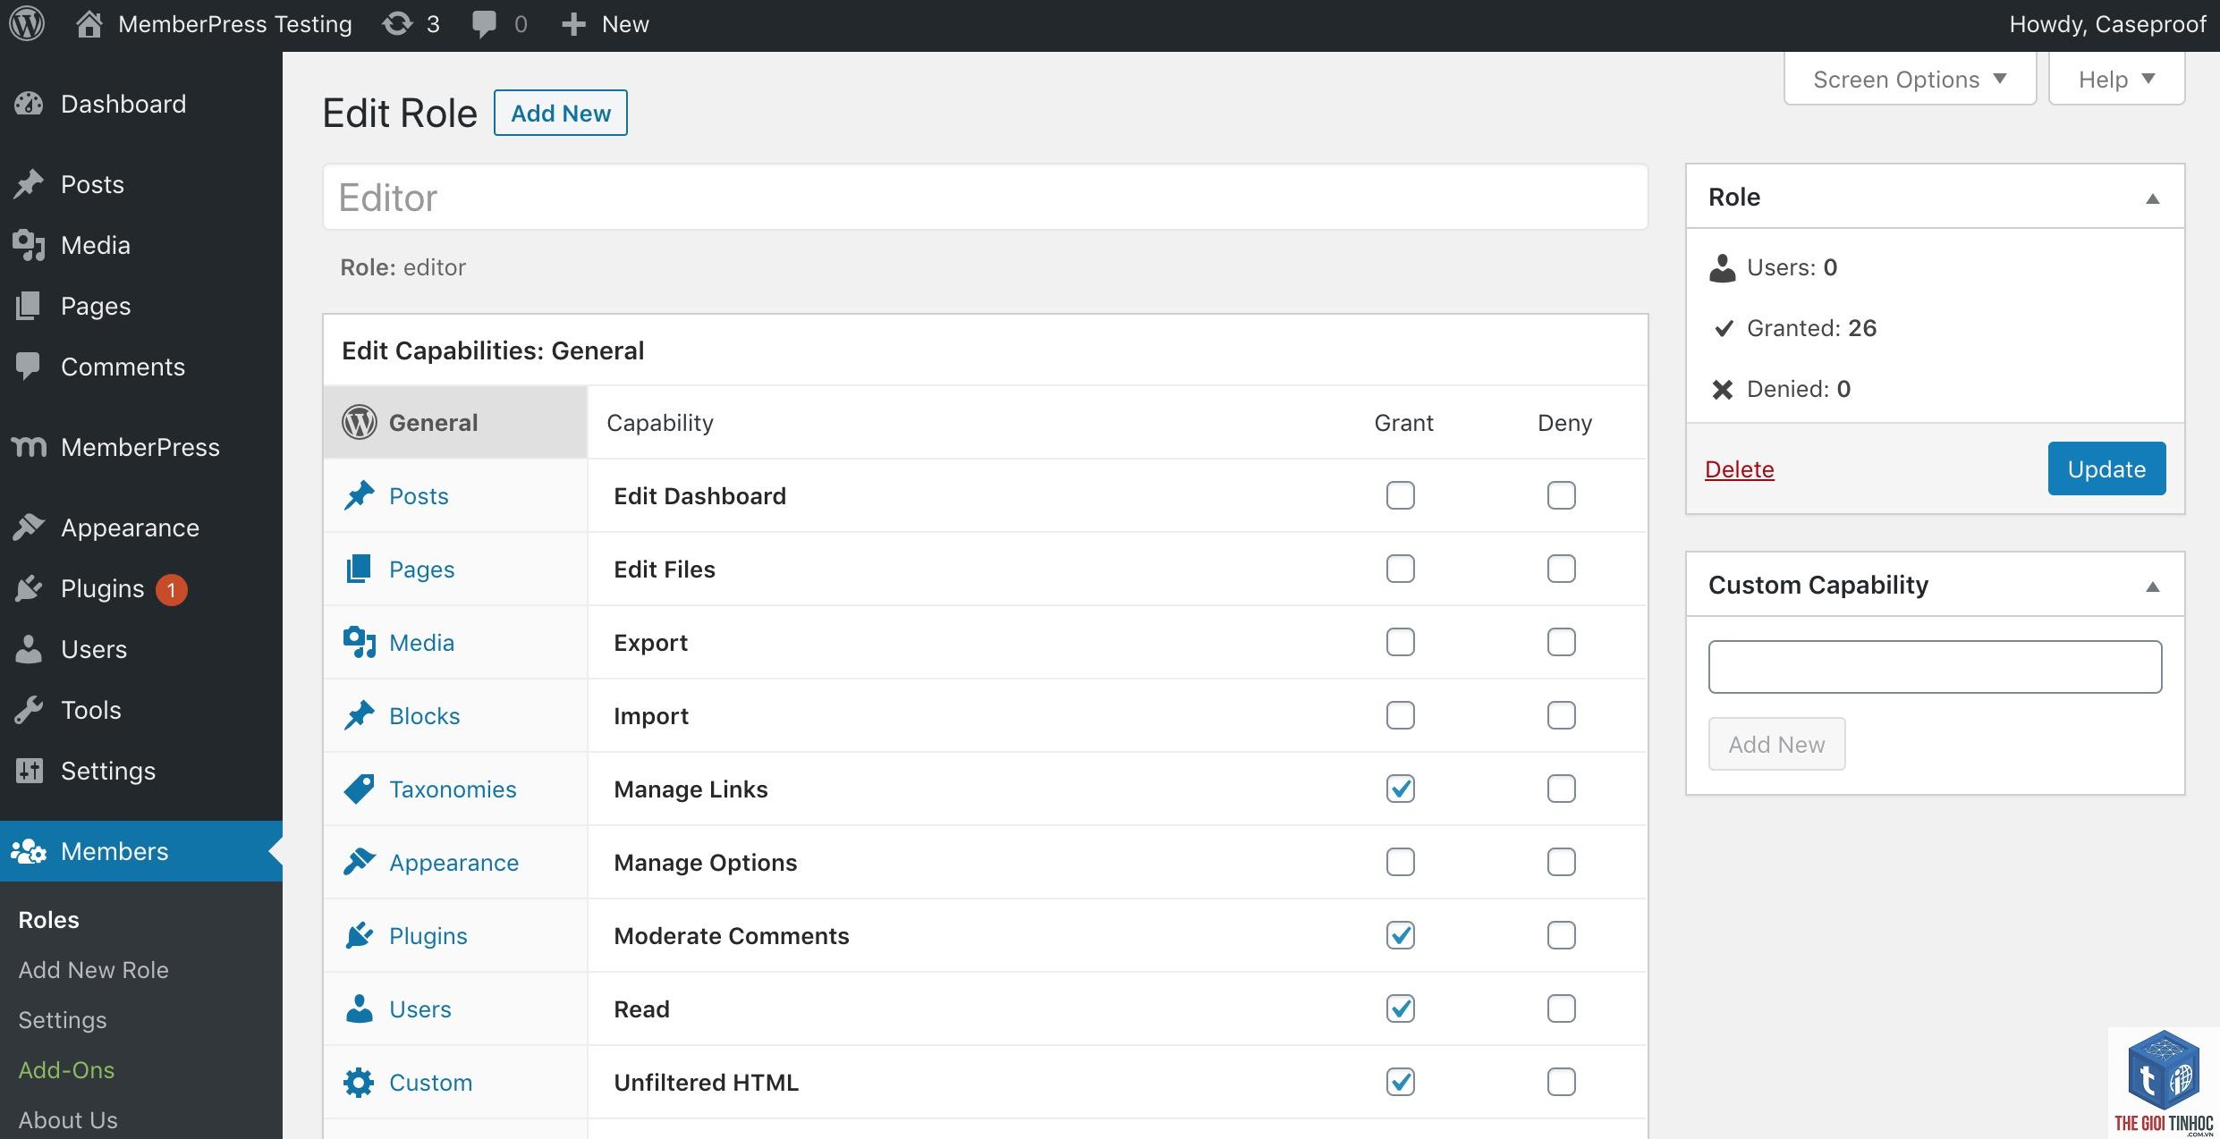Click the pages icon in Pages capability tab
The height and width of the screenshot is (1139, 2220).
coord(360,569)
